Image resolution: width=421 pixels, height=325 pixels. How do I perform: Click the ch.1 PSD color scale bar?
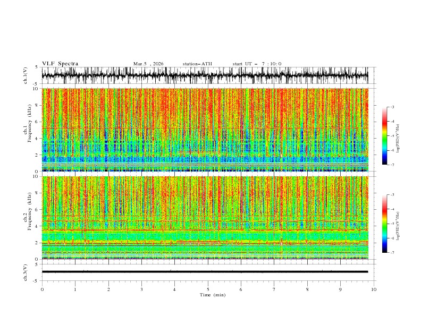coord(385,136)
